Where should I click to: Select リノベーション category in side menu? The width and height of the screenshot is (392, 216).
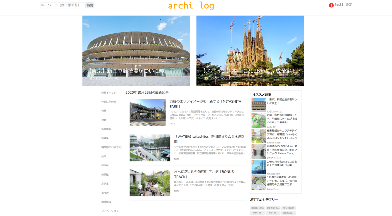pos(110,211)
